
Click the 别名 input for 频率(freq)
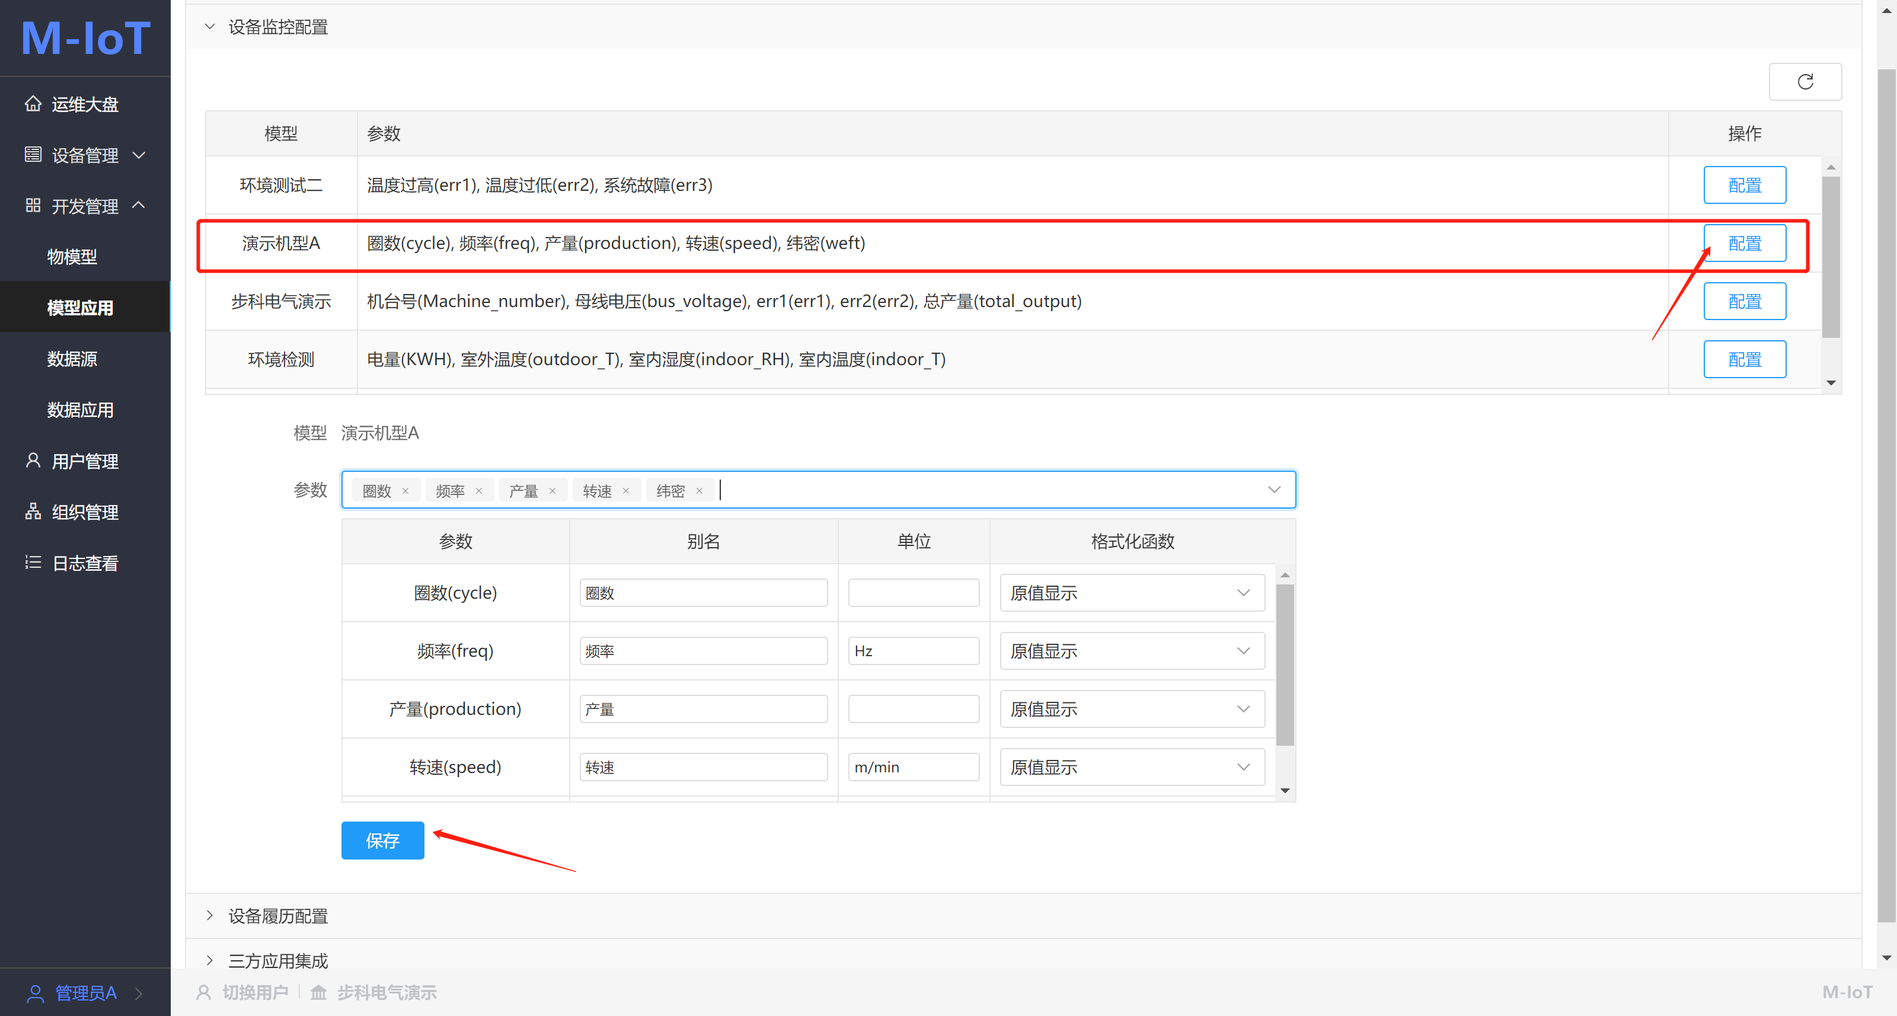[703, 651]
